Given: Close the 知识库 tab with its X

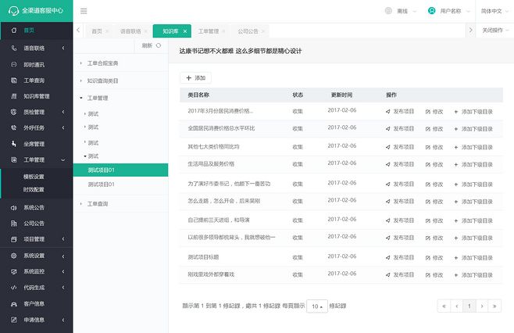Looking at the screenshot, I should [x=185, y=31].
